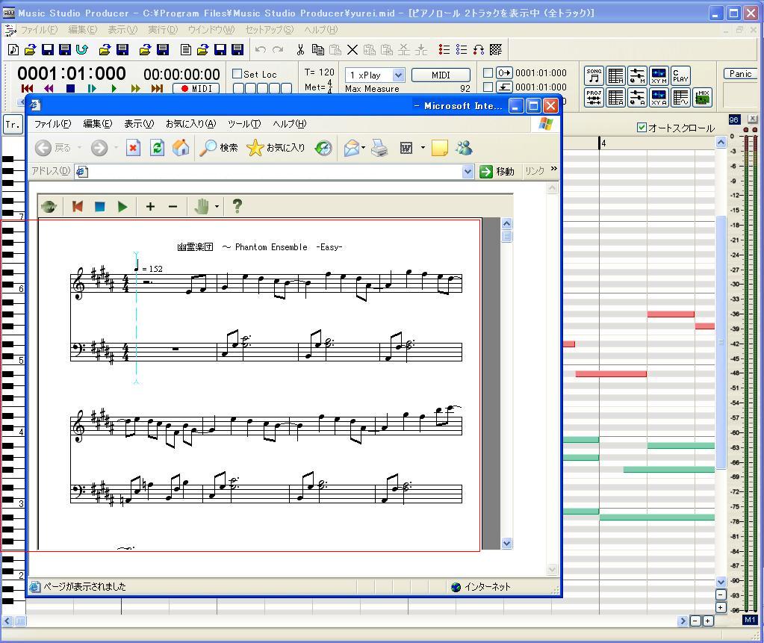Click the zoom in plus icon in score viewer

coord(150,207)
